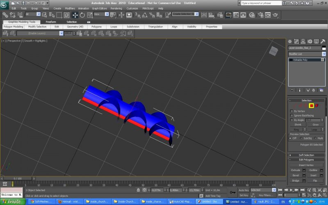Click the Element sub-object level icon
This screenshot has height=205, width=328.
tap(317, 106)
